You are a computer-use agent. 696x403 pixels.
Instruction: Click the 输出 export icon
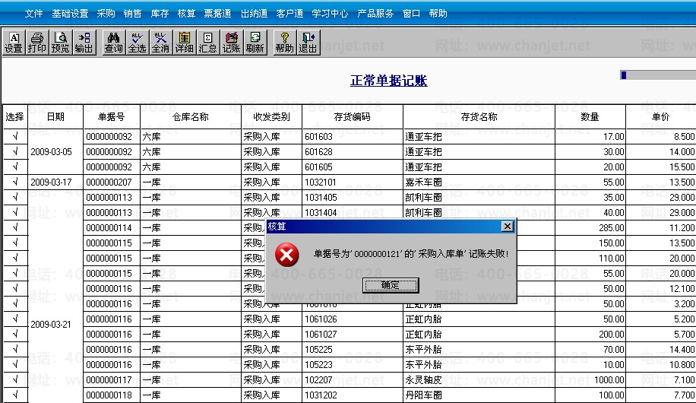click(x=84, y=43)
